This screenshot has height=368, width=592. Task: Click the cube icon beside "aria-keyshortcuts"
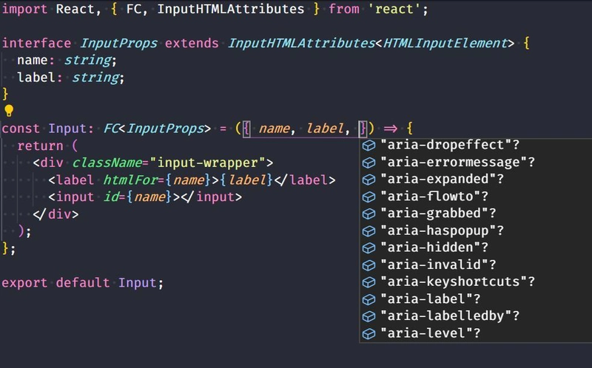[x=369, y=282]
